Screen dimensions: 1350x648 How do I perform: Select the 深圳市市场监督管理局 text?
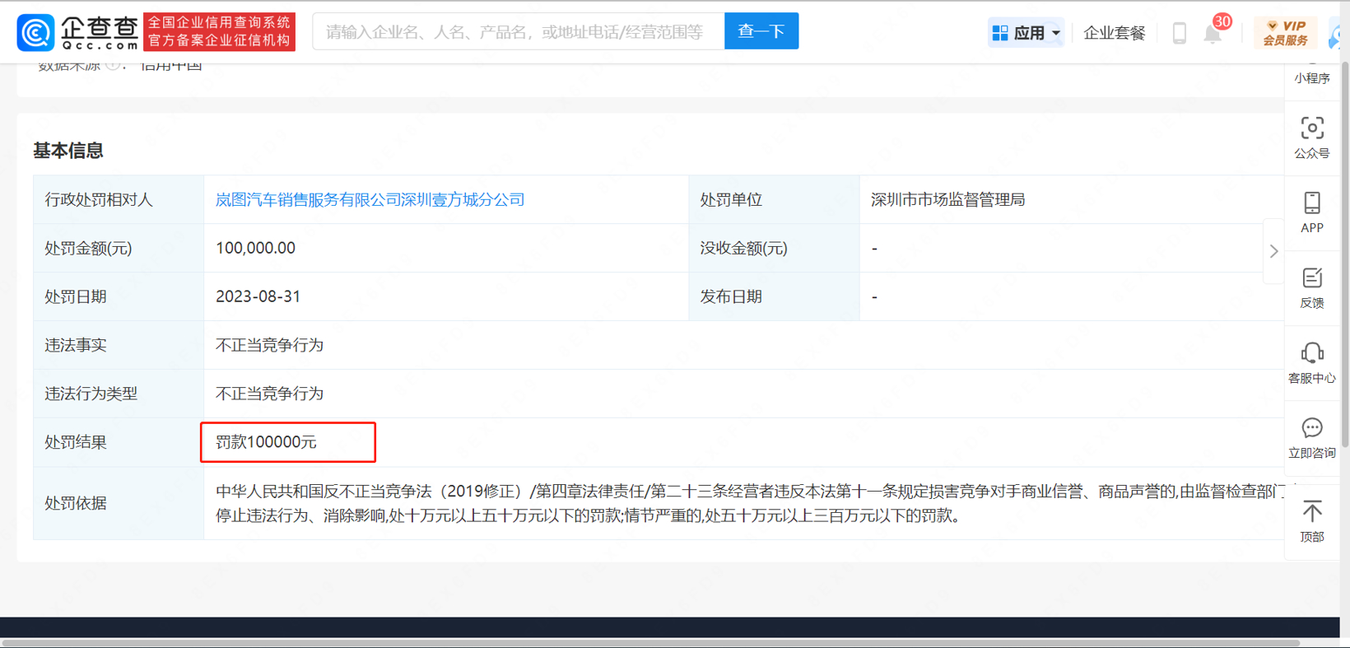pyautogui.click(x=948, y=199)
